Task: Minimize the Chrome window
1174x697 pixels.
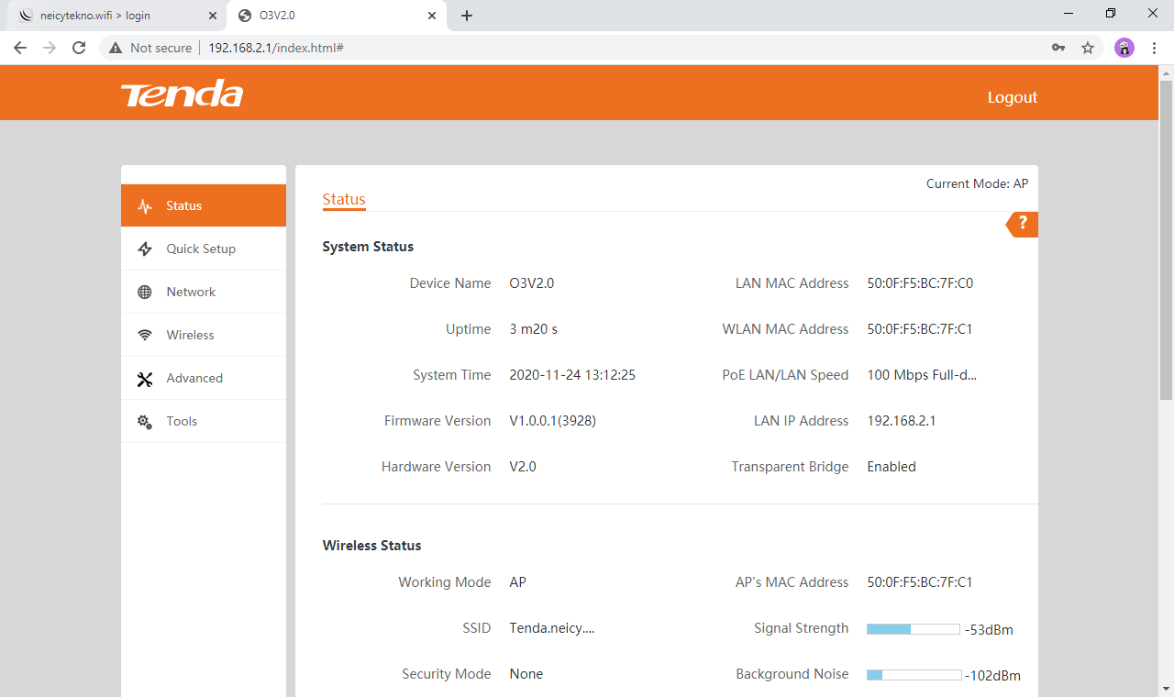Action: coord(1069,13)
